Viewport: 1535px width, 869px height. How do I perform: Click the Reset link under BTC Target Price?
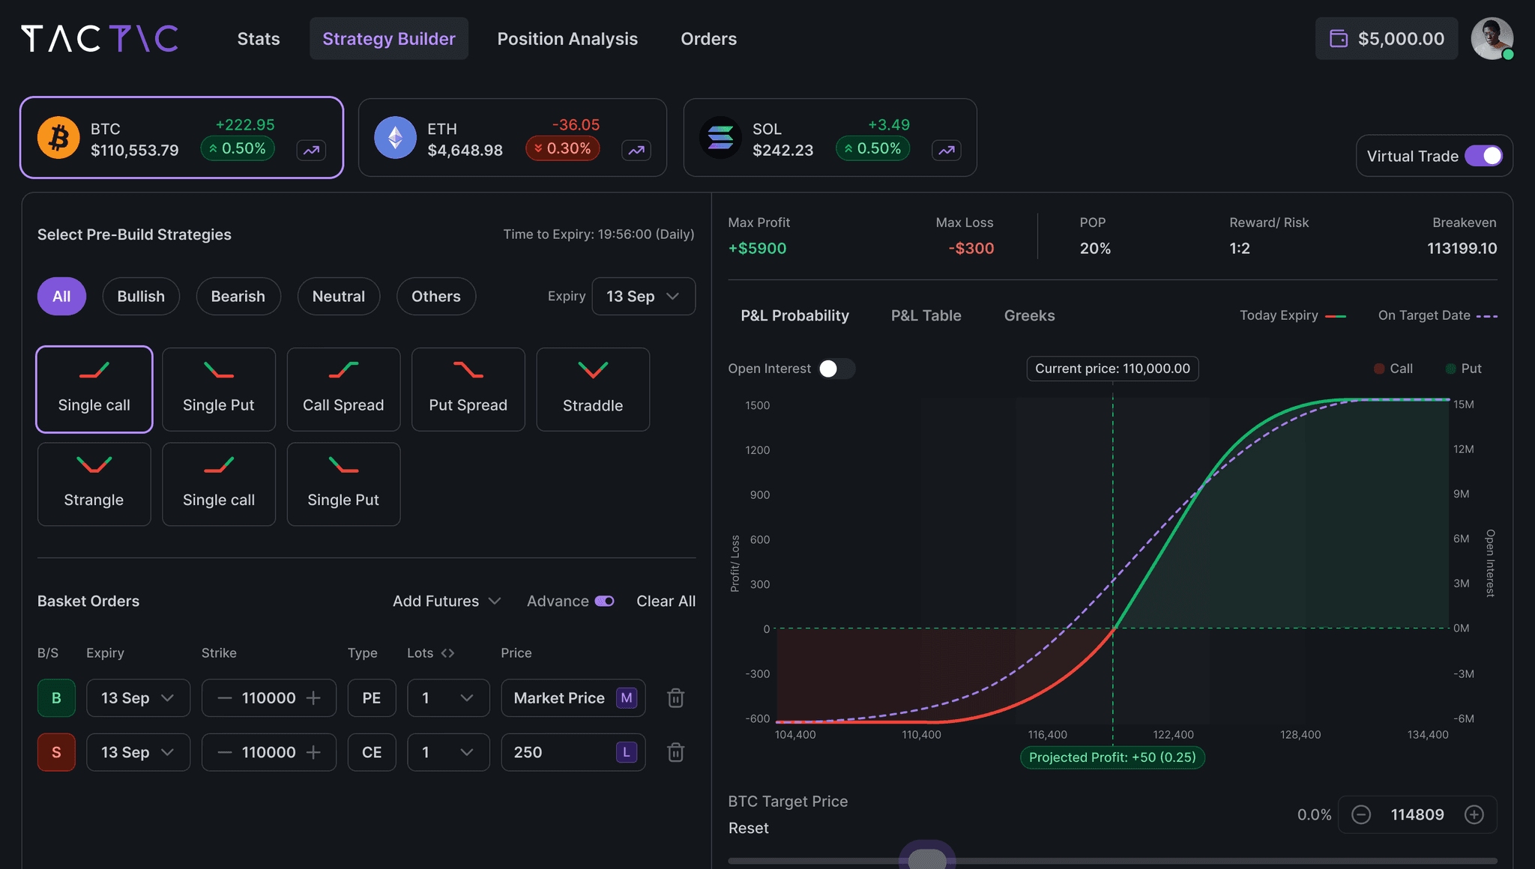pos(747,828)
